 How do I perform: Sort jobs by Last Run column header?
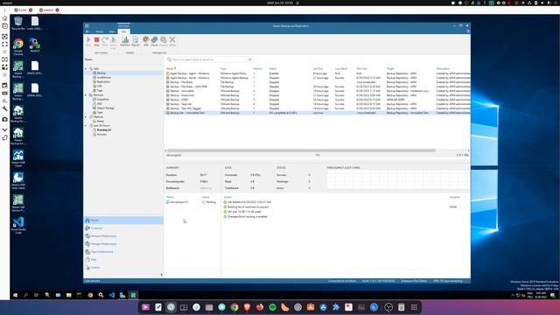[318, 68]
